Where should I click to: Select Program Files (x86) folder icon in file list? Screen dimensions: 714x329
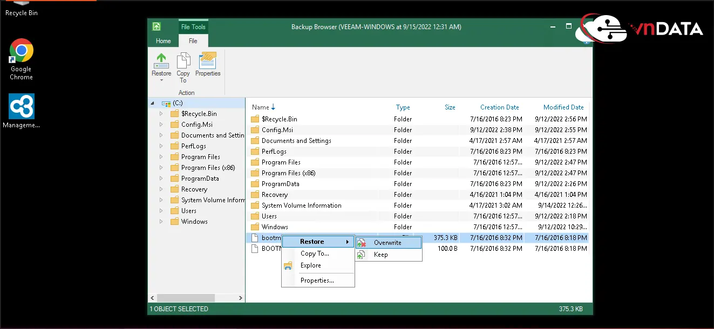click(255, 173)
